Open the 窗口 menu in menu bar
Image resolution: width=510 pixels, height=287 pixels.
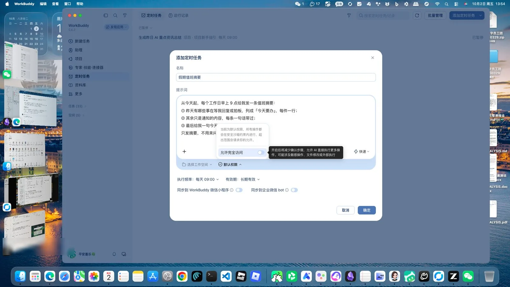click(68, 4)
